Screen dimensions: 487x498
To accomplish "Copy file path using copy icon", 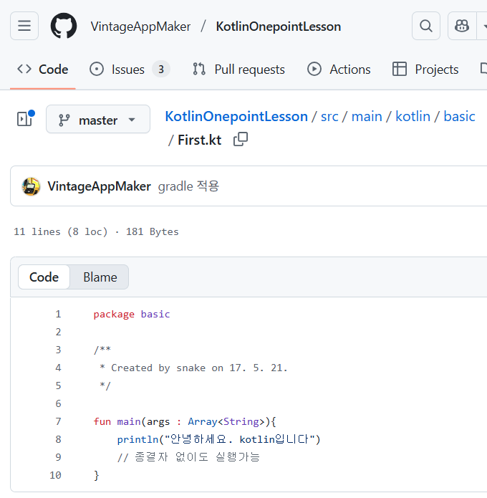I will (241, 140).
